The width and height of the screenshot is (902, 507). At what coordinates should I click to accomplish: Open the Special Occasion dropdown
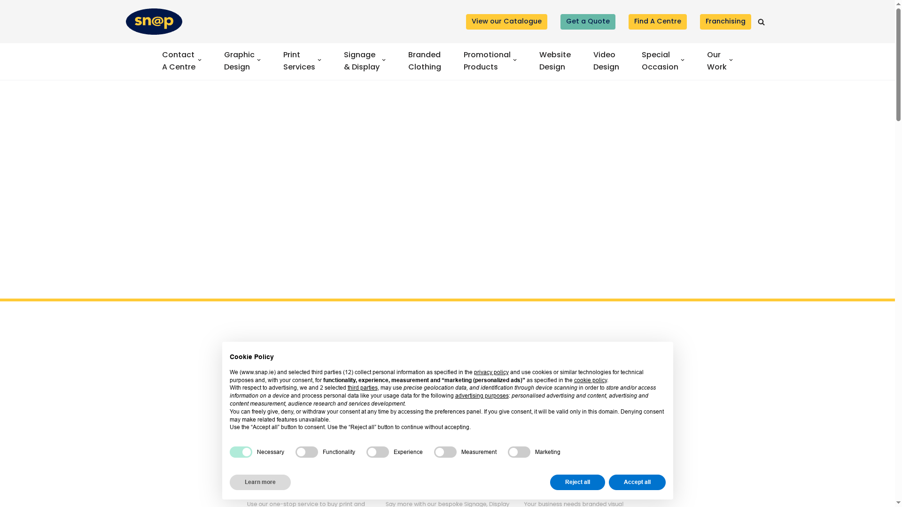683,61
